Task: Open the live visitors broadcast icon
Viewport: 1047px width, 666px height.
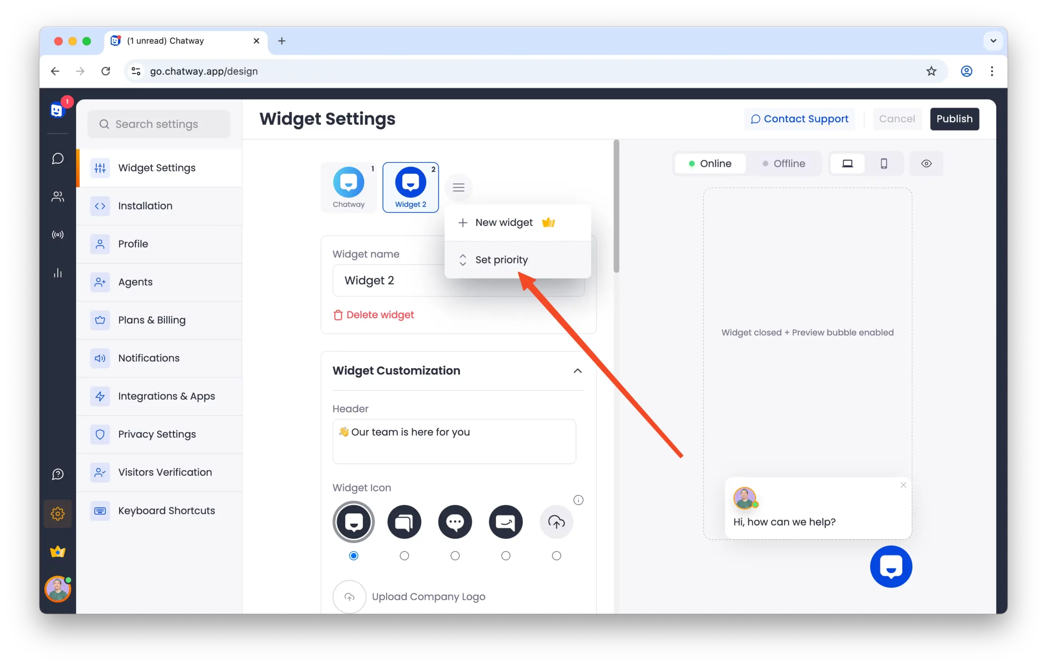Action: [58, 235]
